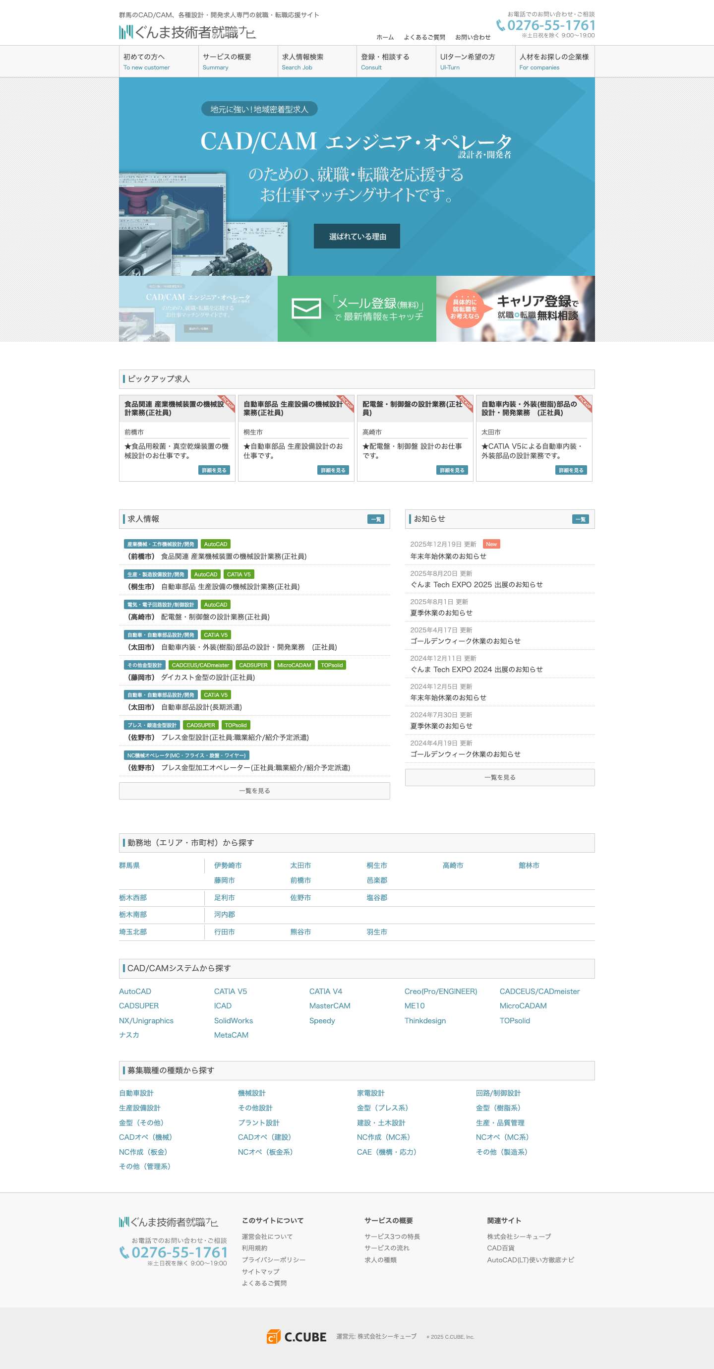
Task: Click the CADCEUS/CADmeister tag in job list
Action: (x=200, y=665)
